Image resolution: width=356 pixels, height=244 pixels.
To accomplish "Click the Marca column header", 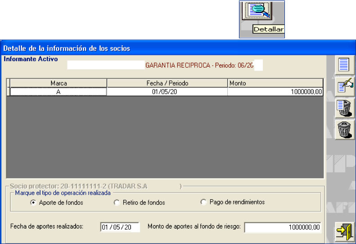I will pyautogui.click(x=59, y=83).
